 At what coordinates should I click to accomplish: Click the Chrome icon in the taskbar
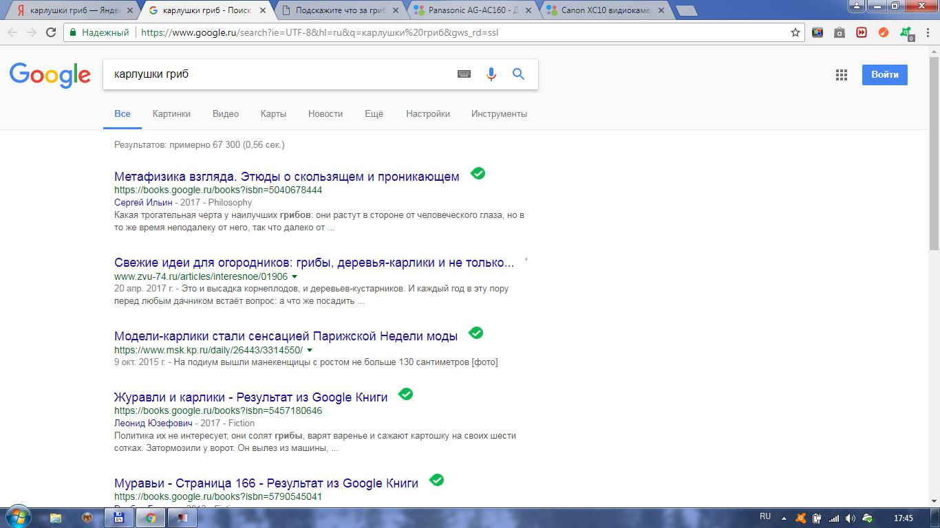pyautogui.click(x=151, y=518)
